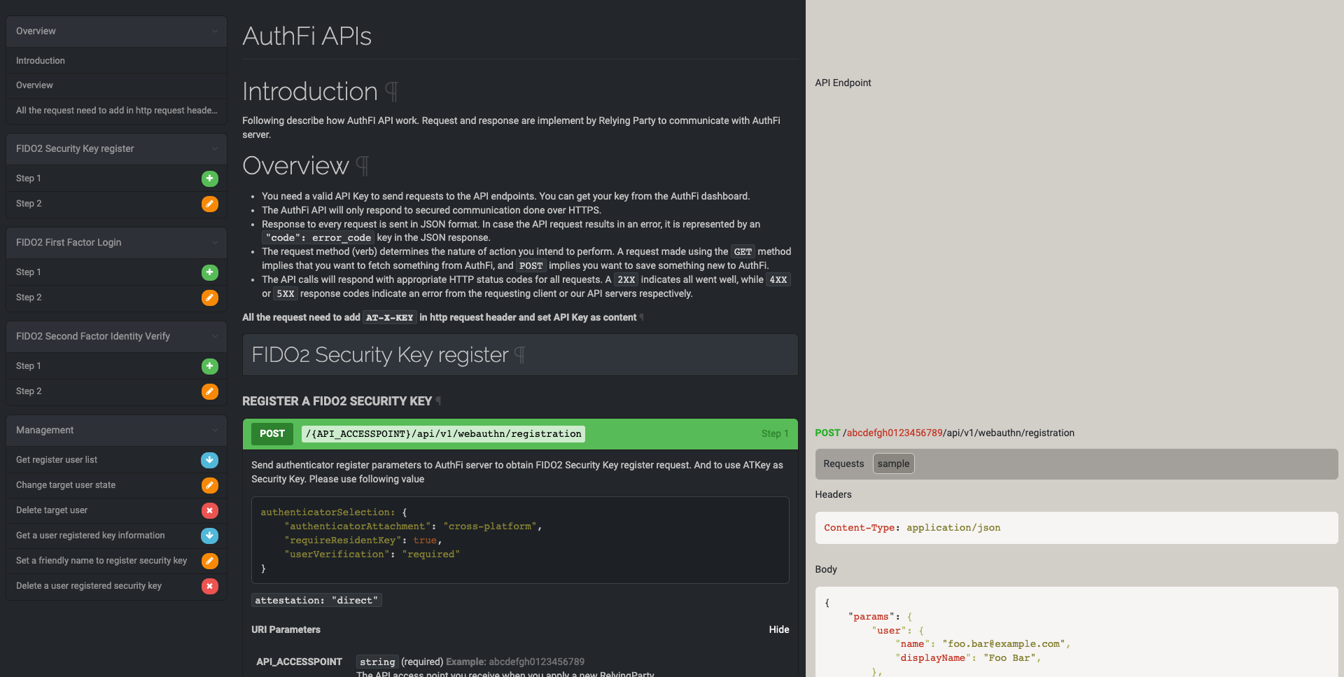The width and height of the screenshot is (1344, 677).
Task: Click orange pencil icon for Security Key register Step 2
Action: coord(210,204)
